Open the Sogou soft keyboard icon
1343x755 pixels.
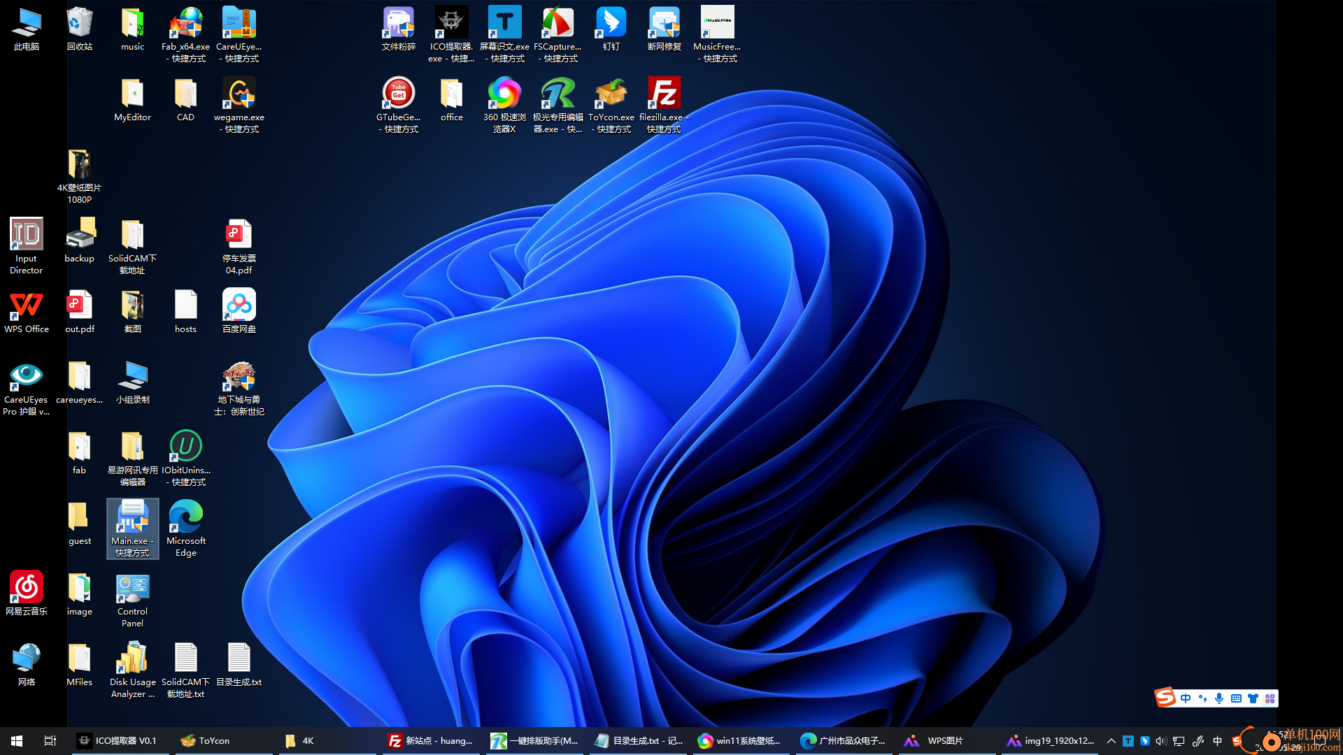[x=1236, y=698]
